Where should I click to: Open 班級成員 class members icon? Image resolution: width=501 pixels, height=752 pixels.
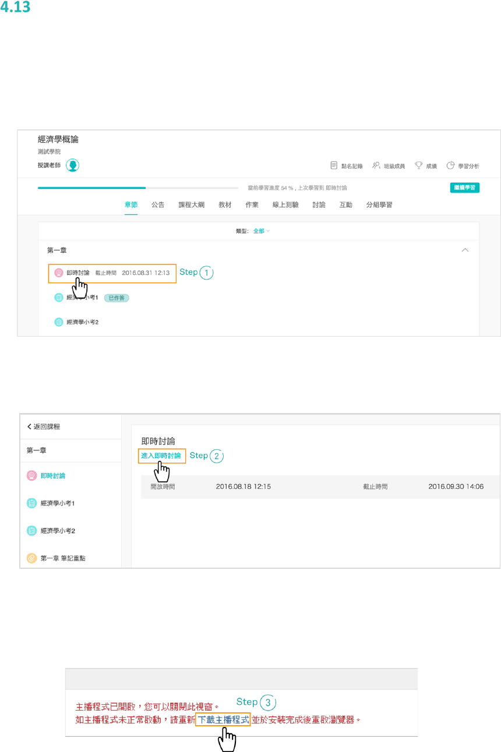tap(376, 166)
